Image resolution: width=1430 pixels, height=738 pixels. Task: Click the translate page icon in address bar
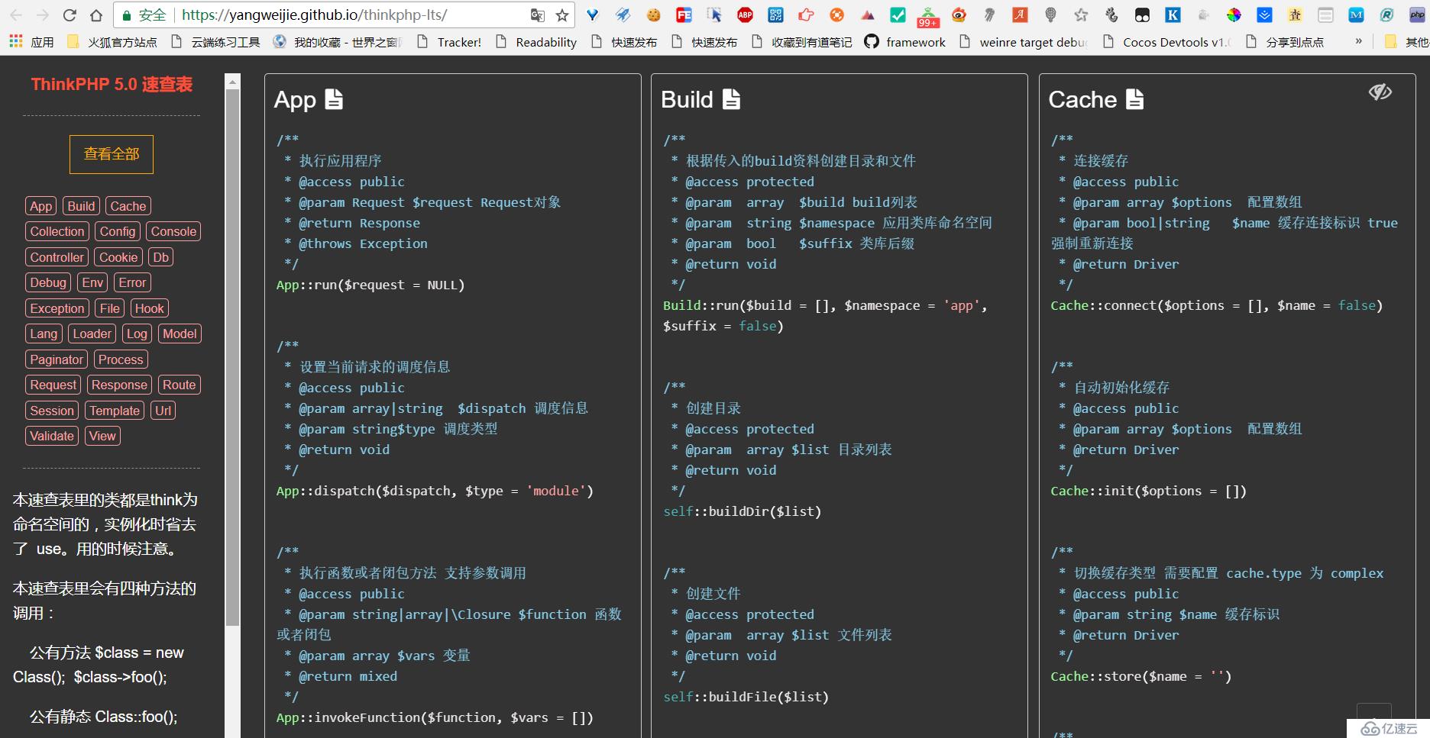(x=538, y=15)
